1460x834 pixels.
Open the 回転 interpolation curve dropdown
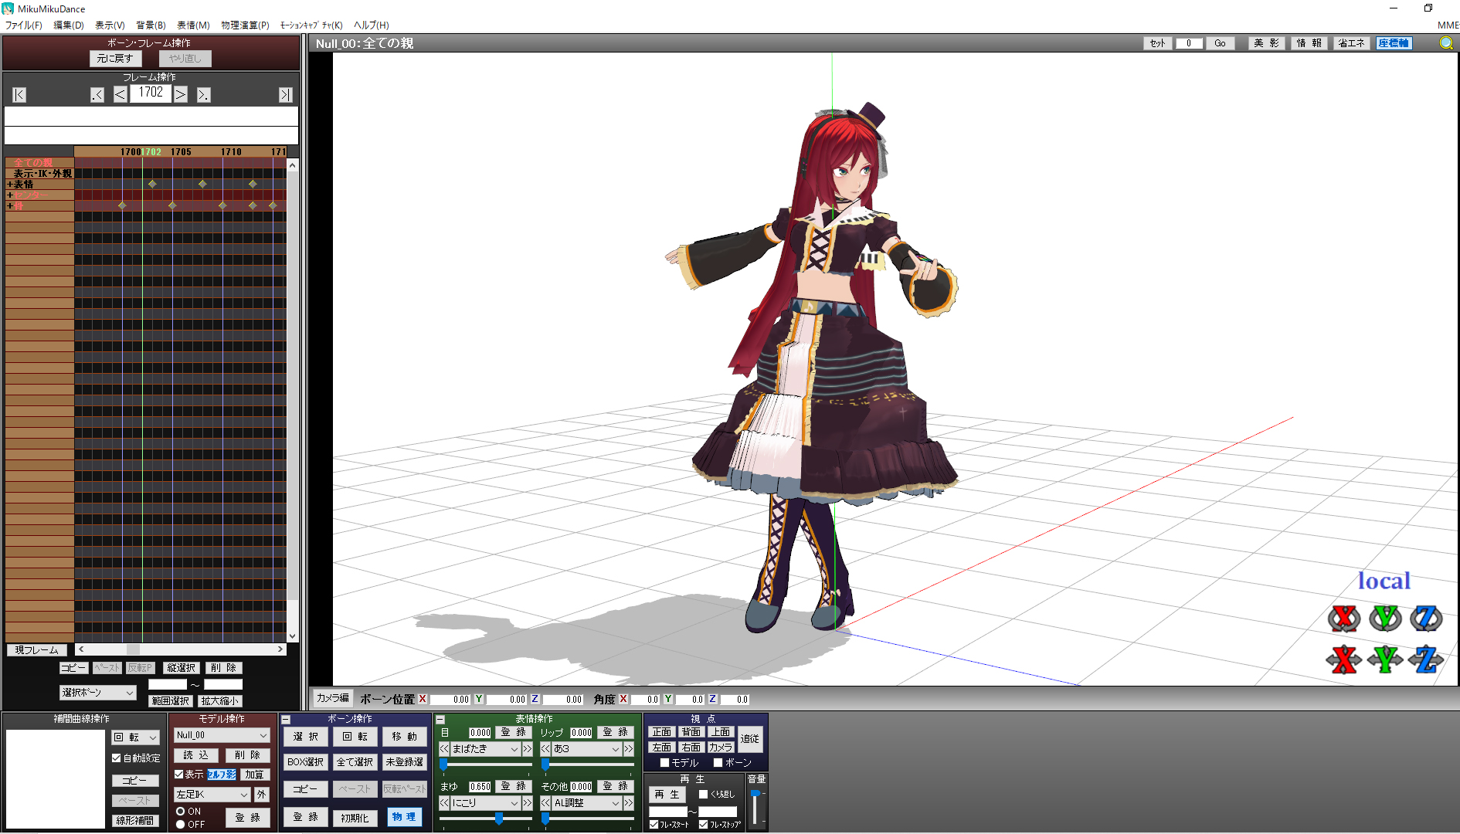coord(136,737)
